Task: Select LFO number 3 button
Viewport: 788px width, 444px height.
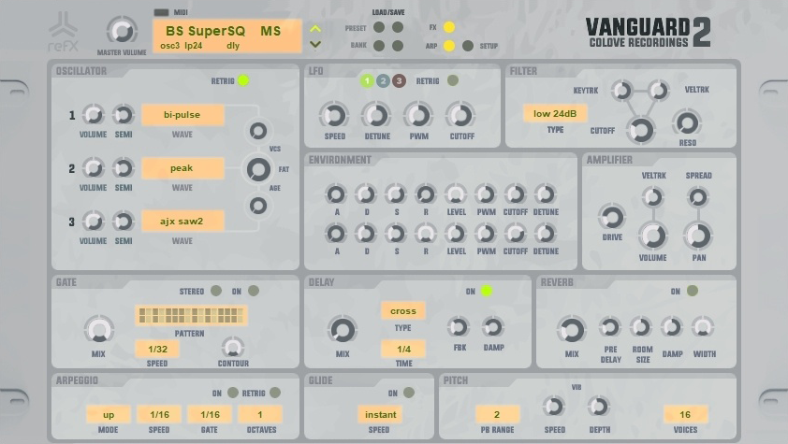Action: pos(399,80)
